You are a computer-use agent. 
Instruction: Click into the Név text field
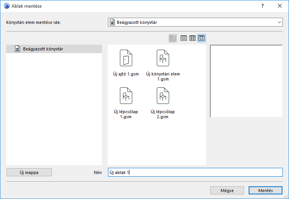195,172
